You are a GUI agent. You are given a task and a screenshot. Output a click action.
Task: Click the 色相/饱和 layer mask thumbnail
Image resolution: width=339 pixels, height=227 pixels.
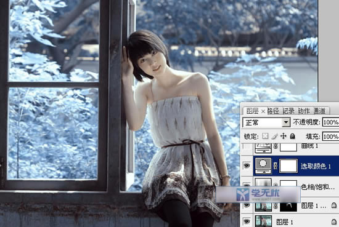tap(288, 183)
